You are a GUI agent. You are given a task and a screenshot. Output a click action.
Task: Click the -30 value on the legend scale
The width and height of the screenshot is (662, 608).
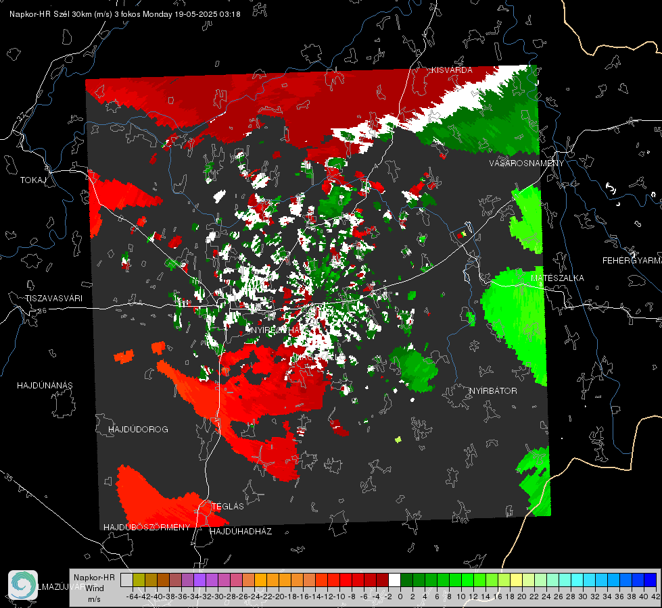click(x=218, y=597)
